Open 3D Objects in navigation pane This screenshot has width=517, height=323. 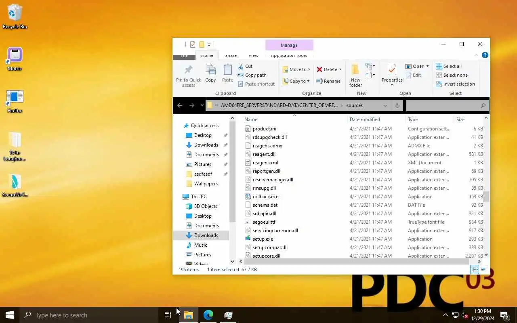click(206, 206)
